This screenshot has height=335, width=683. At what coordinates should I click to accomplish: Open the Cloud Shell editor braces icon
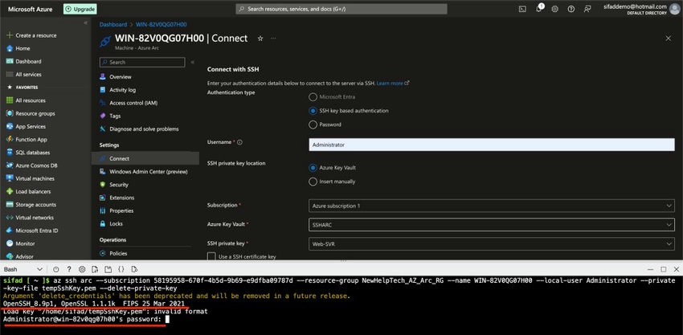(x=121, y=269)
